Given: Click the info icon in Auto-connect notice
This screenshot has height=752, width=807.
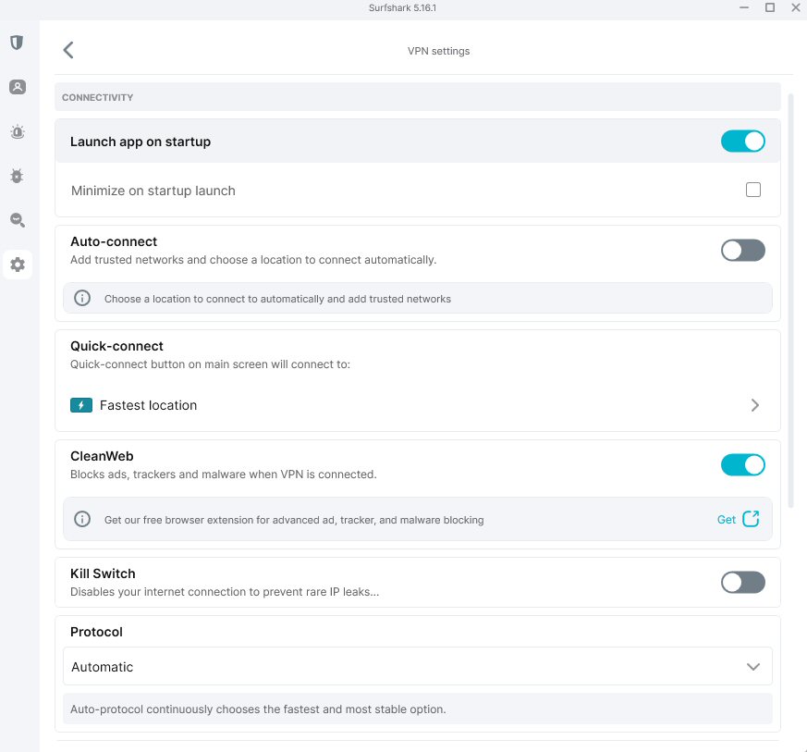Looking at the screenshot, I should (82, 298).
